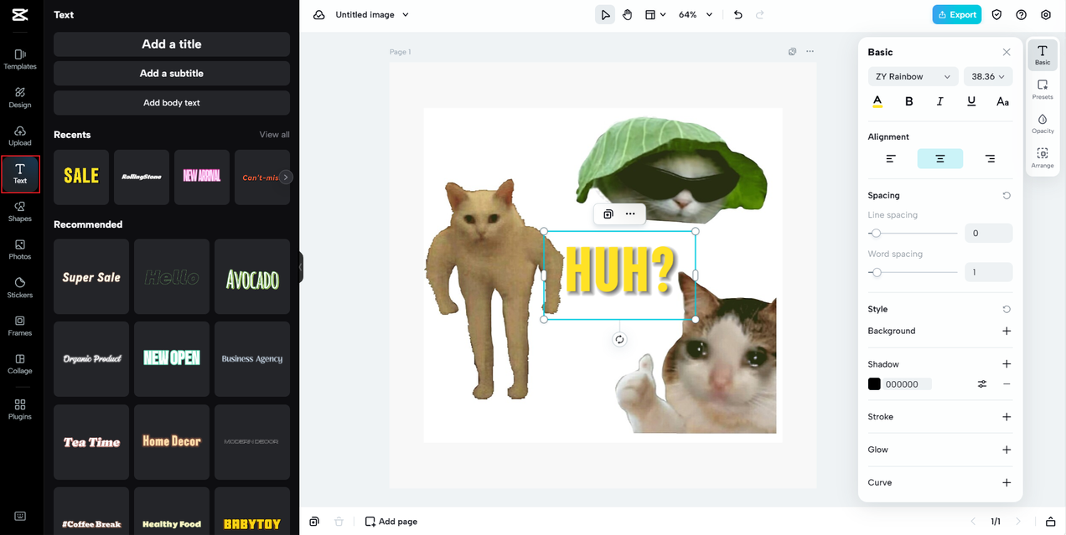The height and width of the screenshot is (535, 1066).
Task: Activate the Select pointer tool
Action: coord(605,15)
